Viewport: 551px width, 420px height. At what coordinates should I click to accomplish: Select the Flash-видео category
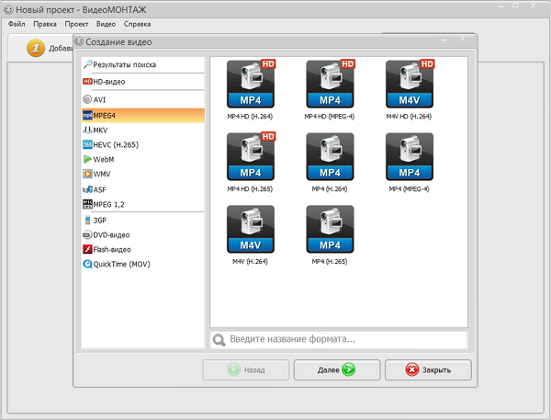point(143,249)
